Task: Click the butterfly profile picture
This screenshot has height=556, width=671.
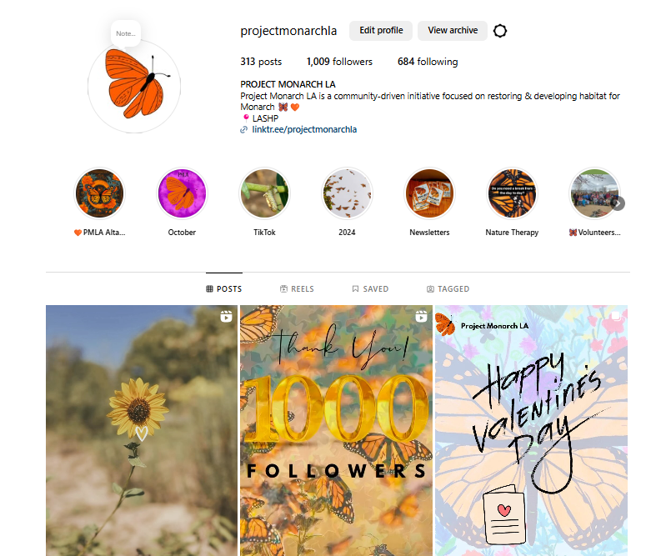Action: [134, 86]
